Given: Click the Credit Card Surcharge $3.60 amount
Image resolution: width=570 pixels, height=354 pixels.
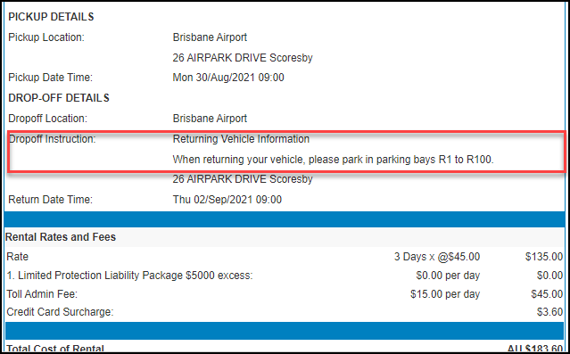Looking at the screenshot, I should coord(550,312).
